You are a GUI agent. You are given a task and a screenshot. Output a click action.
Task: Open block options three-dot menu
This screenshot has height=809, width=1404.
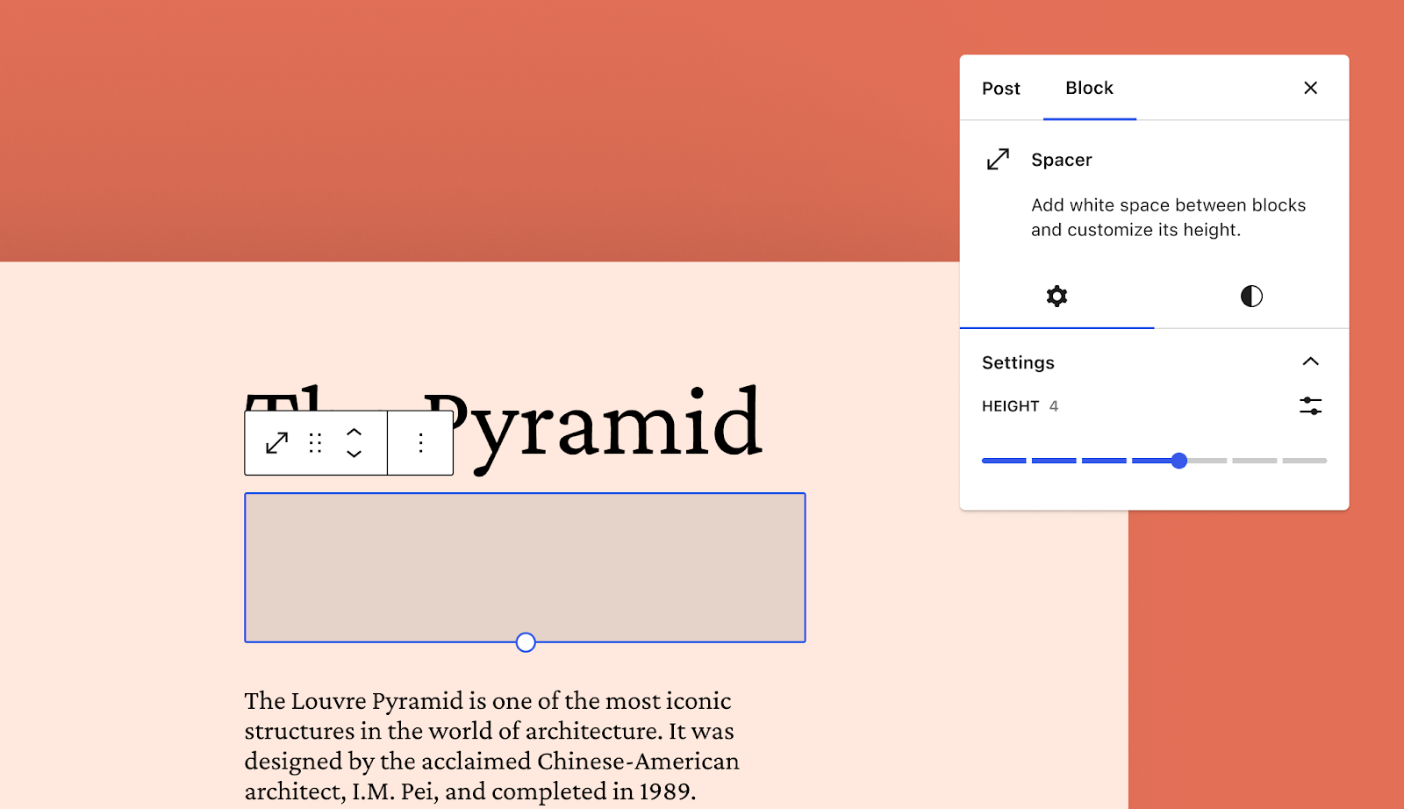421,443
